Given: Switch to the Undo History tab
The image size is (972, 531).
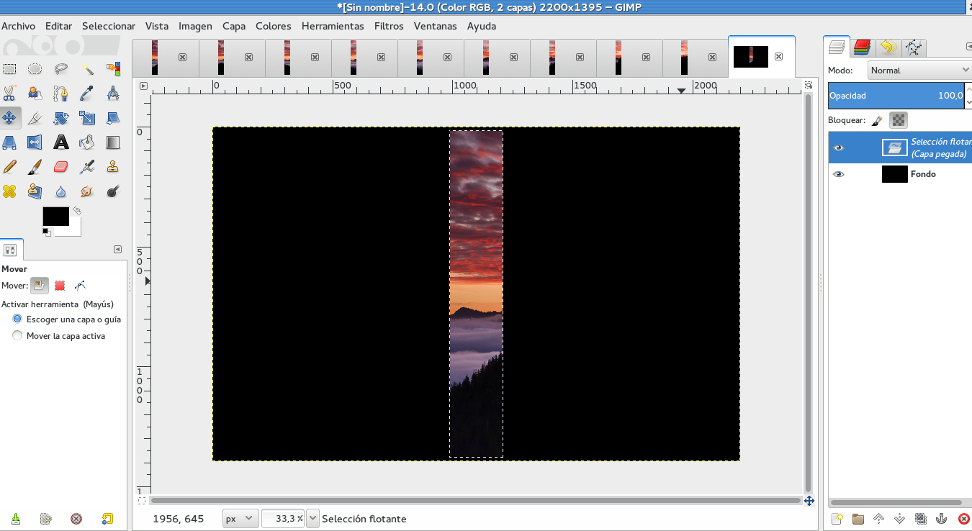Looking at the screenshot, I should pos(887,47).
